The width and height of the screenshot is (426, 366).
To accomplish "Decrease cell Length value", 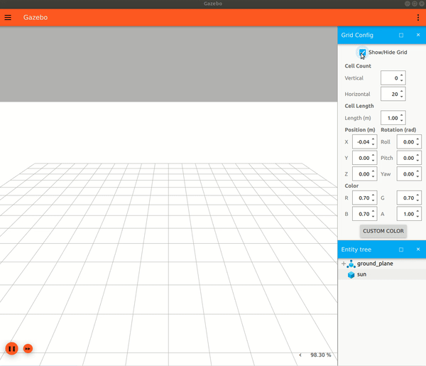I will coord(402,121).
